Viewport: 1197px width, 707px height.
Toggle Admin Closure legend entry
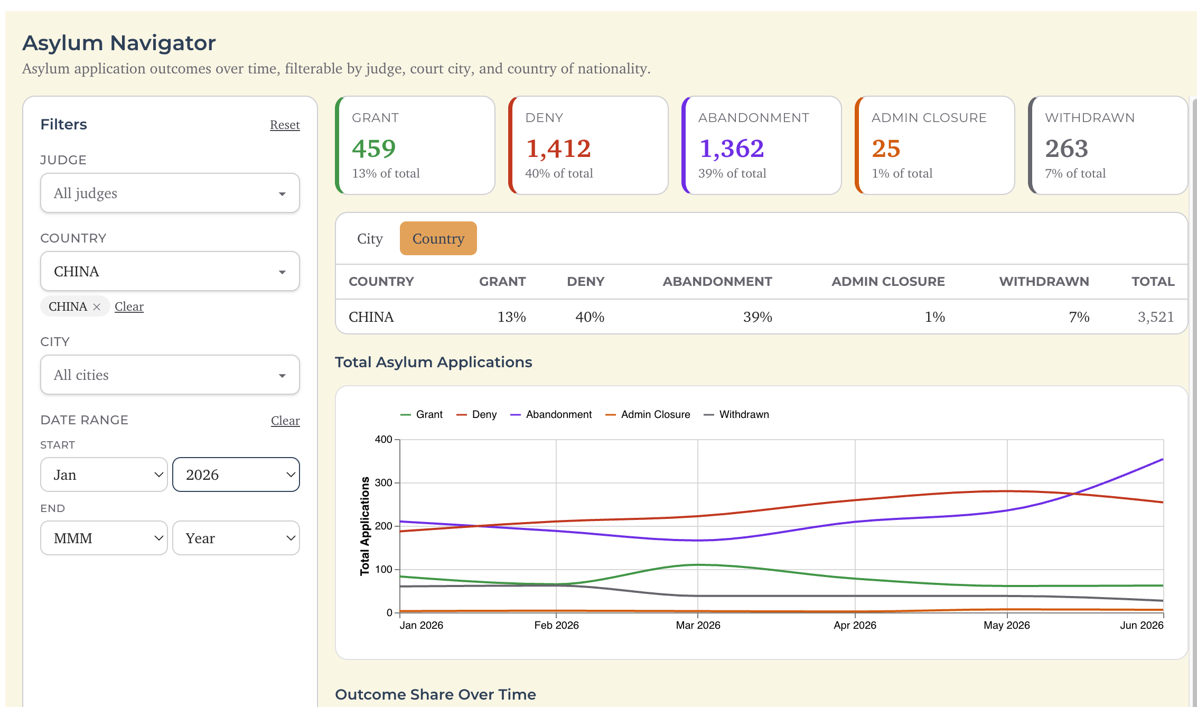pyautogui.click(x=648, y=415)
